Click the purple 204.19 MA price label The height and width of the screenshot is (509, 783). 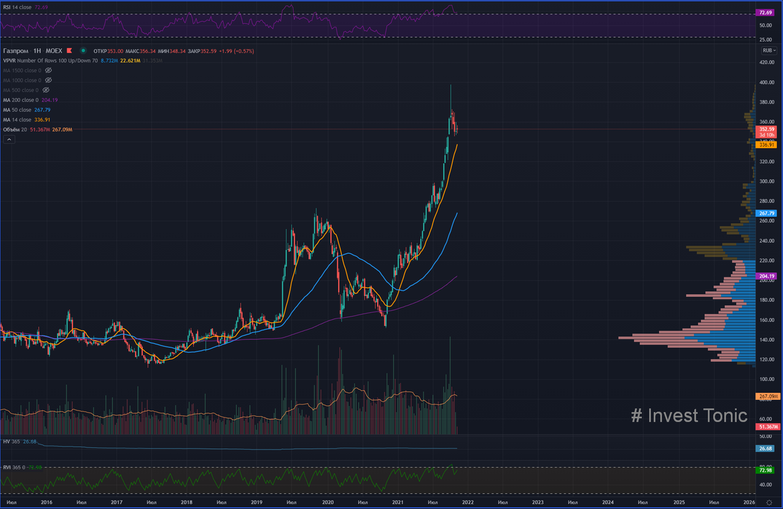click(765, 276)
